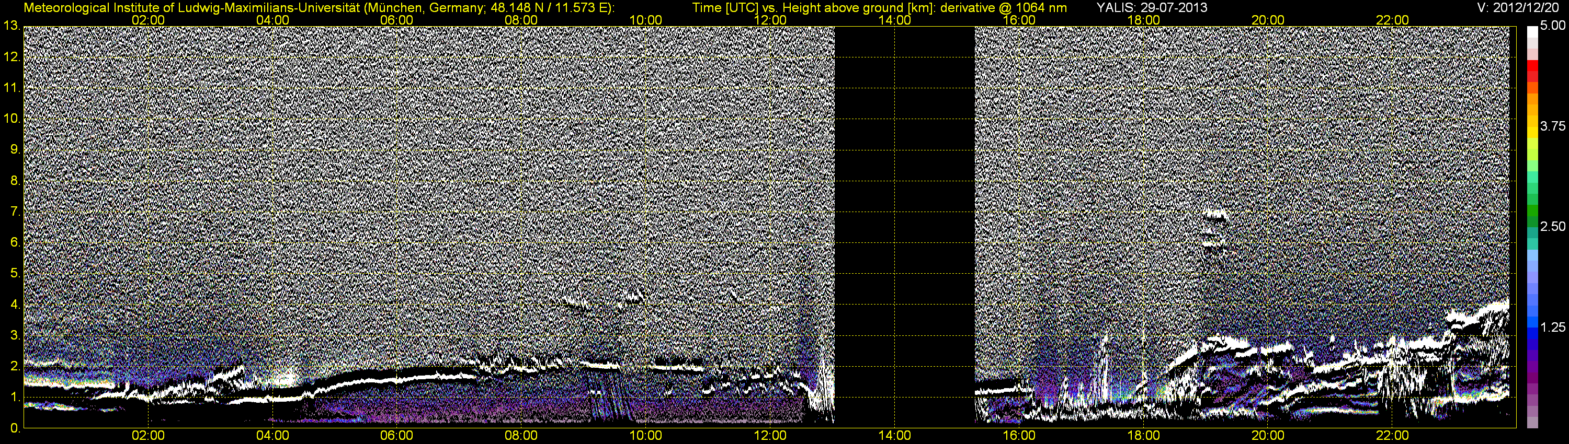This screenshot has height=444, width=1569.
Task: Click the 1 km height axis label
Action: coord(15,397)
